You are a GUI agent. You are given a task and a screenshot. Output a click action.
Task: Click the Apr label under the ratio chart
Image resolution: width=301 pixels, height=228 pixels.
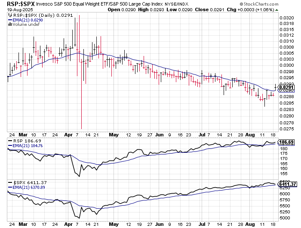point(68,135)
